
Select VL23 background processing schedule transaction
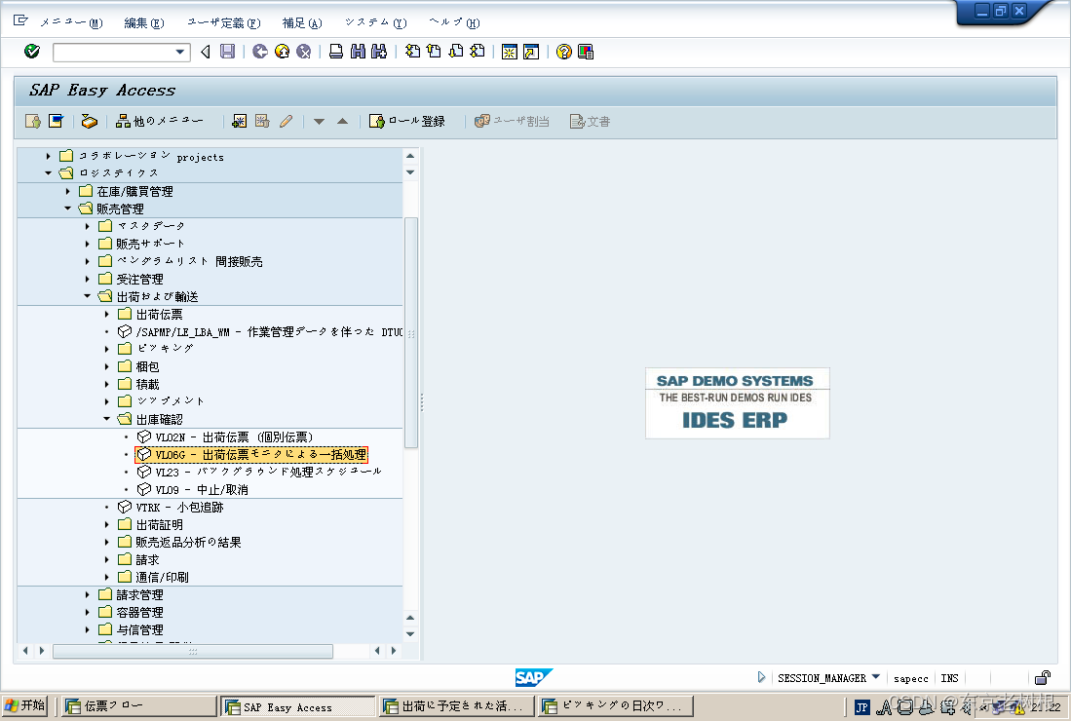(x=259, y=472)
